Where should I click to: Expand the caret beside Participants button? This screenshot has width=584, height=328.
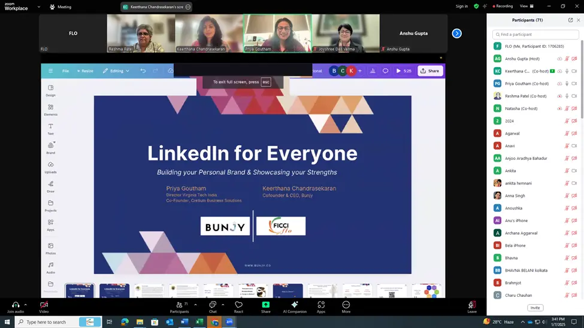point(195,305)
